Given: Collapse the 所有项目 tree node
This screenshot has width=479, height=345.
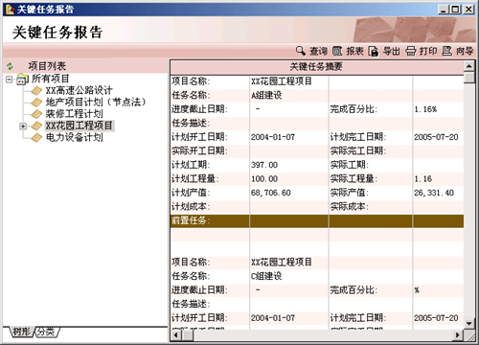Looking at the screenshot, I should [x=10, y=80].
